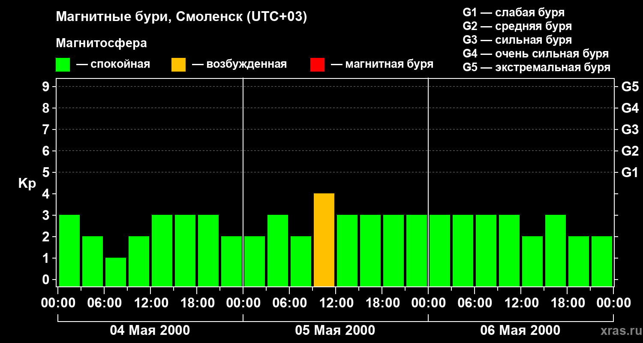The width and height of the screenshot is (643, 343).
Task: Click the title 'Магнитные бури, Смоленск (UTC+03)'
Action: (182, 17)
